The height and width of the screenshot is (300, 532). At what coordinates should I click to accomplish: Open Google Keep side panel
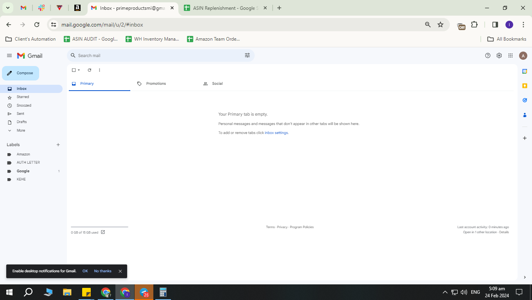[525, 86]
